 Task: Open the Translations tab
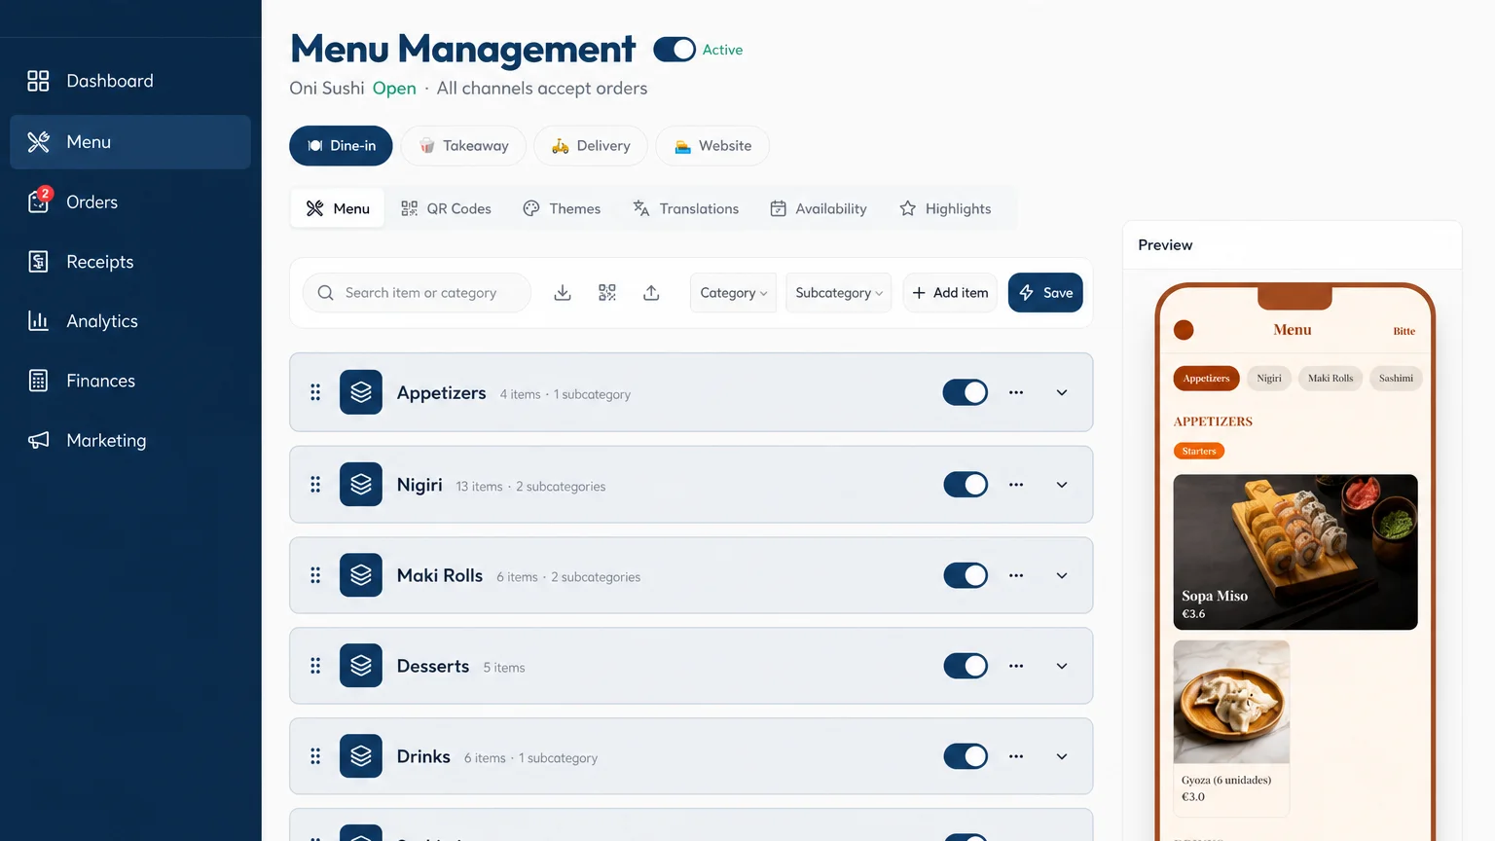[x=685, y=208]
